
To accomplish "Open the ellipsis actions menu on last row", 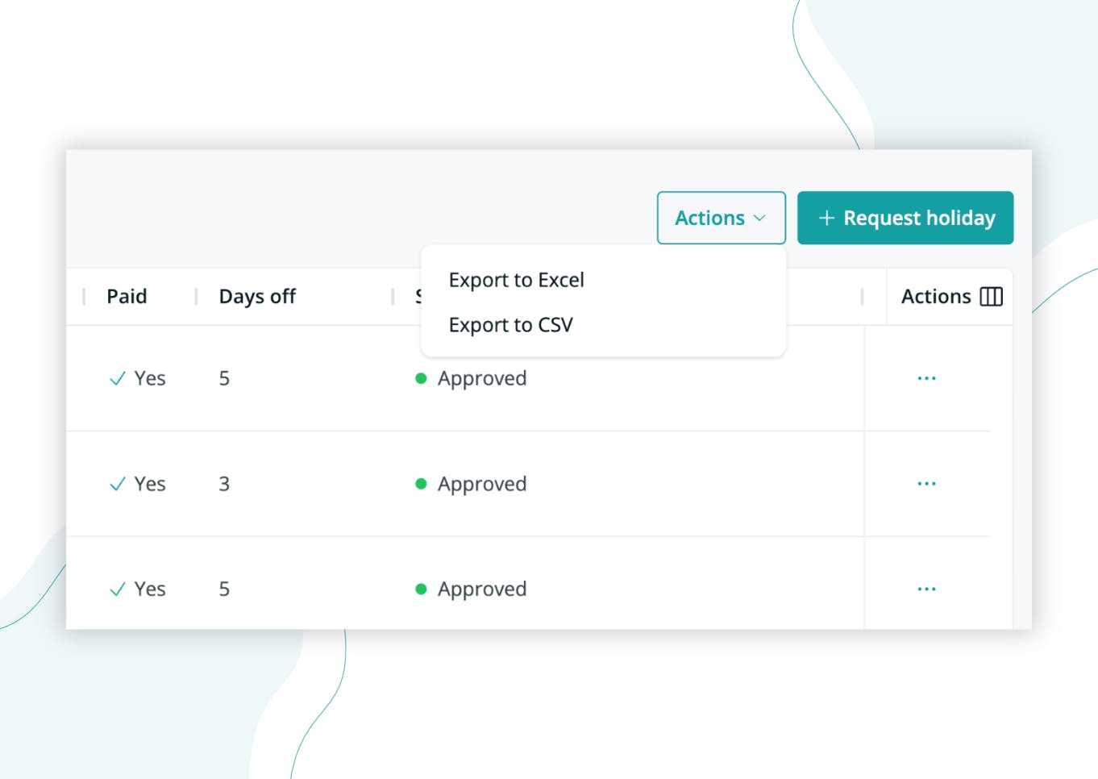I will point(926,589).
